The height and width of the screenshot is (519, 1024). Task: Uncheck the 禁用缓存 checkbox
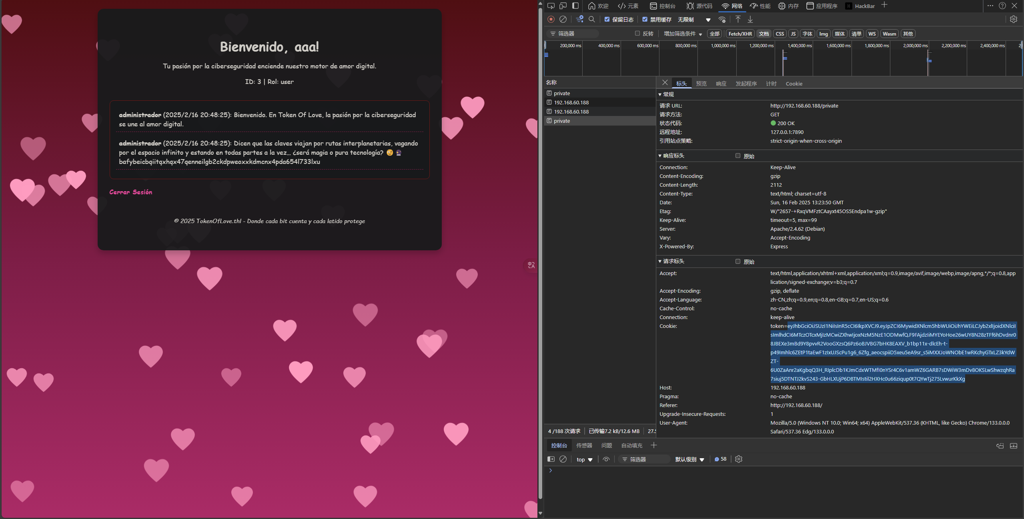tap(645, 19)
